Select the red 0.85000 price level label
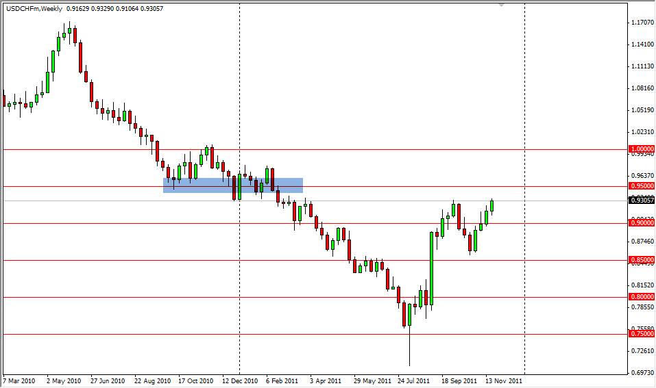Screen dimensions: 656x388 641,260
